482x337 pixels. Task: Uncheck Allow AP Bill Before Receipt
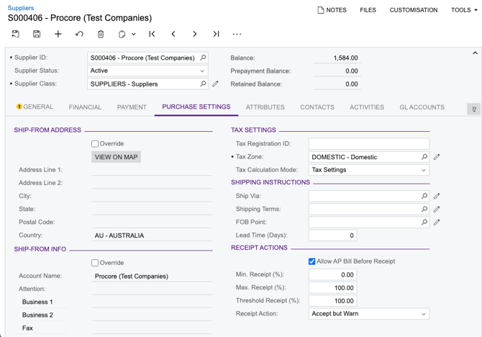click(312, 261)
